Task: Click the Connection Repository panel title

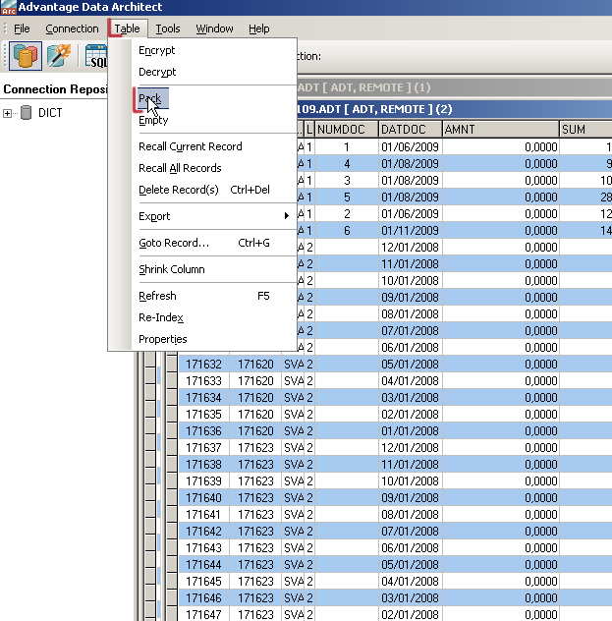Action: (x=55, y=89)
